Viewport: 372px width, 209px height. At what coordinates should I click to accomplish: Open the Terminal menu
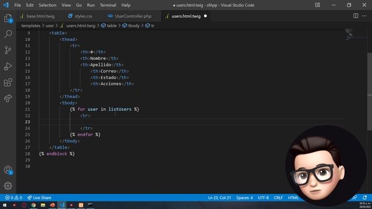(108, 5)
